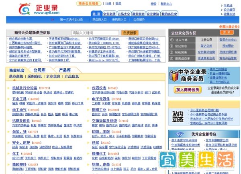Select the 采购商机 sub-tab
Screen dimensions: 241x174
[35, 76]
